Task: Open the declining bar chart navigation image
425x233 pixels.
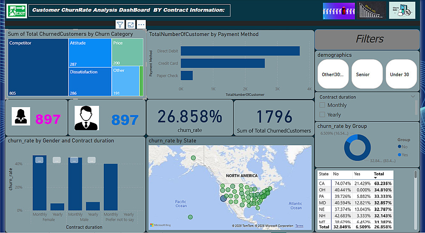Action: tap(371, 11)
